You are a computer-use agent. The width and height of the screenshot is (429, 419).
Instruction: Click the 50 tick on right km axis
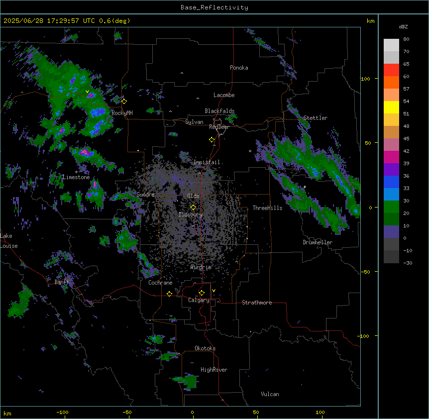coord(368,143)
